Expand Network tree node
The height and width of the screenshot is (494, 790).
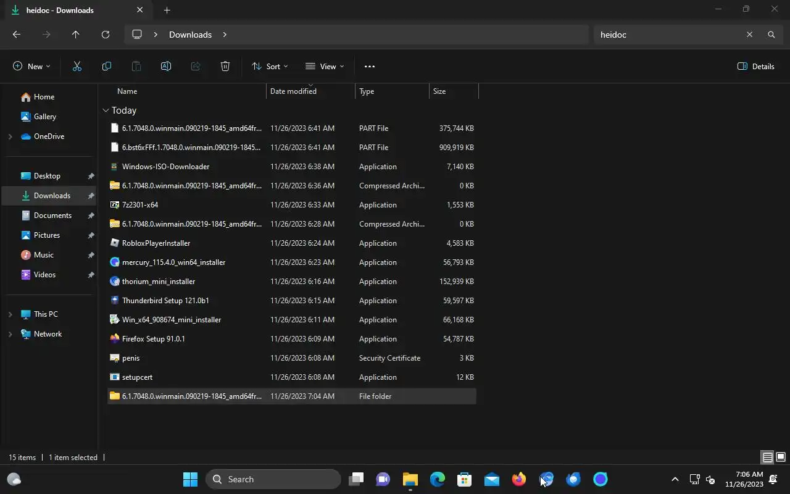click(x=10, y=334)
